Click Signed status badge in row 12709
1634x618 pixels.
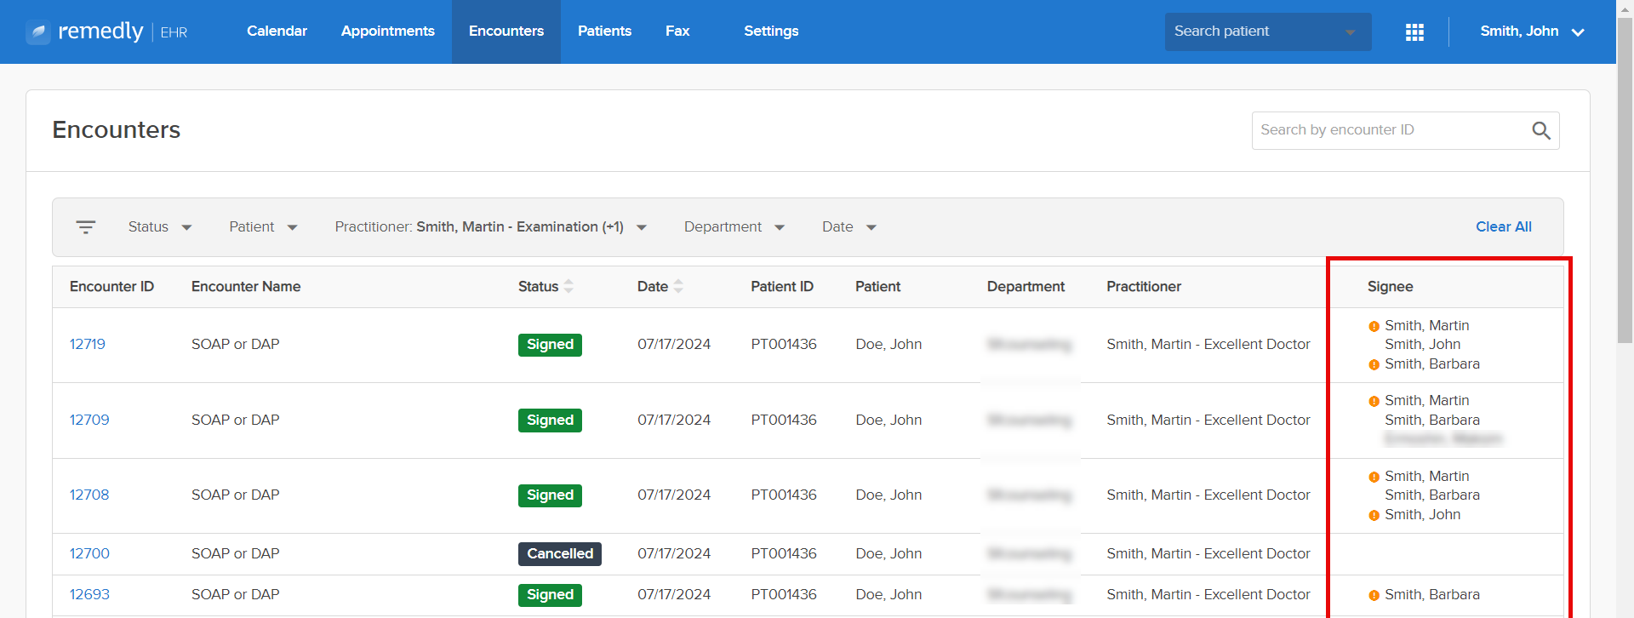[550, 421]
